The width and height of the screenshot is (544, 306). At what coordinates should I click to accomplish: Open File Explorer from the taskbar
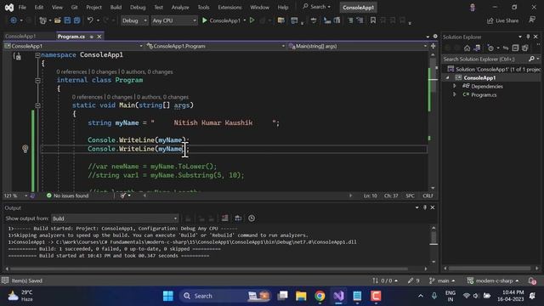pyautogui.click(x=301, y=296)
